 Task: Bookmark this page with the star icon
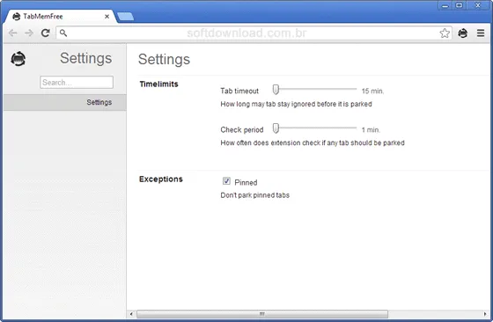point(445,33)
